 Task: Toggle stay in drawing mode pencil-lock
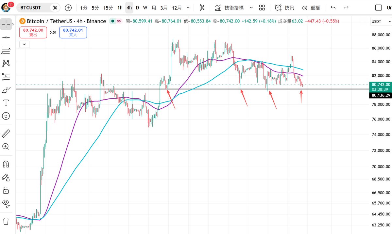(6, 177)
